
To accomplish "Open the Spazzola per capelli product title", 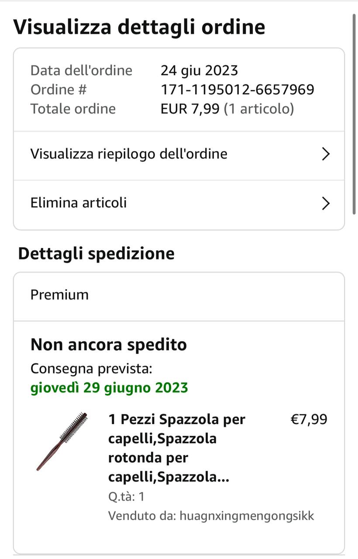I will 176,449.
